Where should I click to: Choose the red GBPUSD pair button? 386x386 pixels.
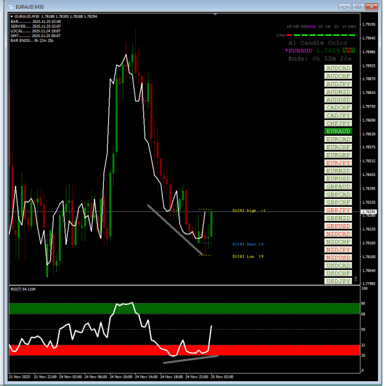coord(338,226)
